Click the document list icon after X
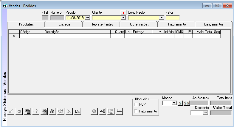Image resolution: width=234 pixels, height=127 pixels. coord(77,111)
